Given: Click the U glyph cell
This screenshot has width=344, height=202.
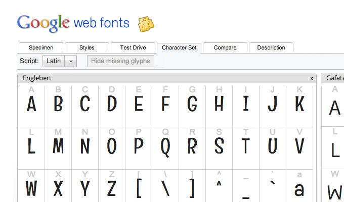Looking at the screenshot, I should (273, 148).
